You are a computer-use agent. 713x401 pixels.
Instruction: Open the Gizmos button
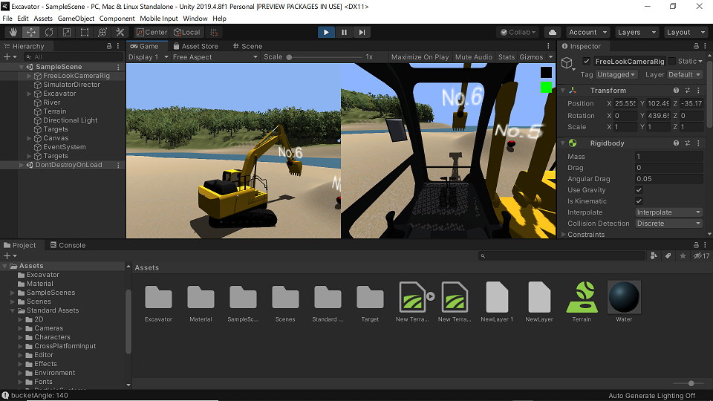[x=531, y=57]
